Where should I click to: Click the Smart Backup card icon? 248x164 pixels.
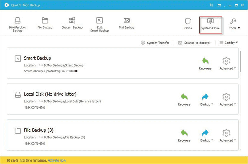click(x=18, y=58)
